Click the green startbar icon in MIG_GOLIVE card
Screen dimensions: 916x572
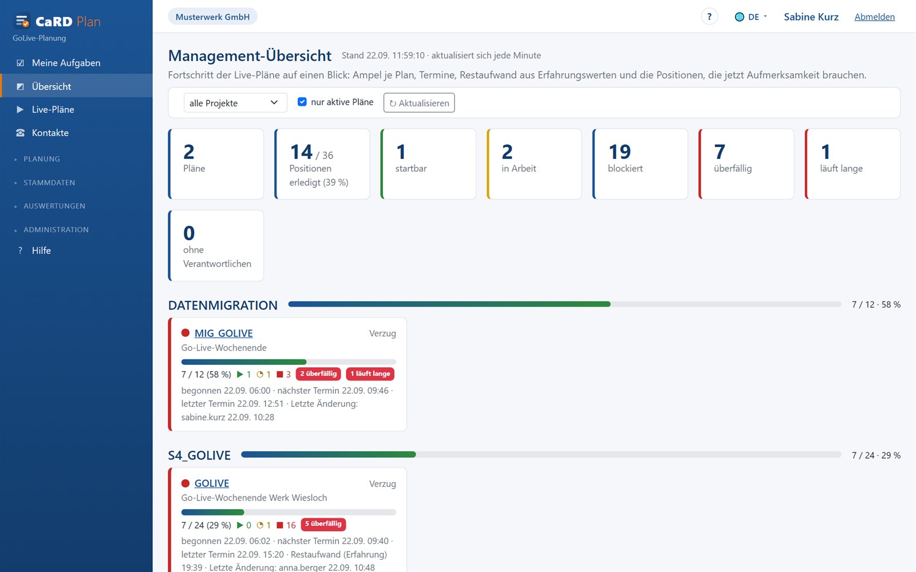[x=240, y=374]
